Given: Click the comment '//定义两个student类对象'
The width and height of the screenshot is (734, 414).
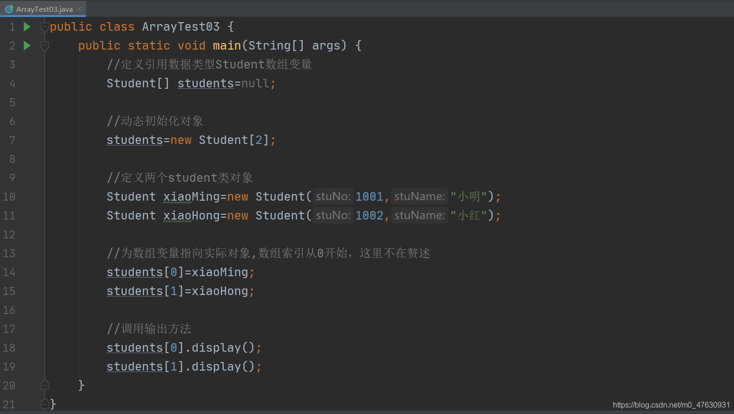Looking at the screenshot, I should pyautogui.click(x=180, y=178).
